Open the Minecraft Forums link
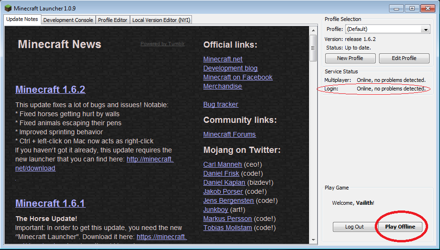This screenshot has width=440, height=250. point(230,134)
